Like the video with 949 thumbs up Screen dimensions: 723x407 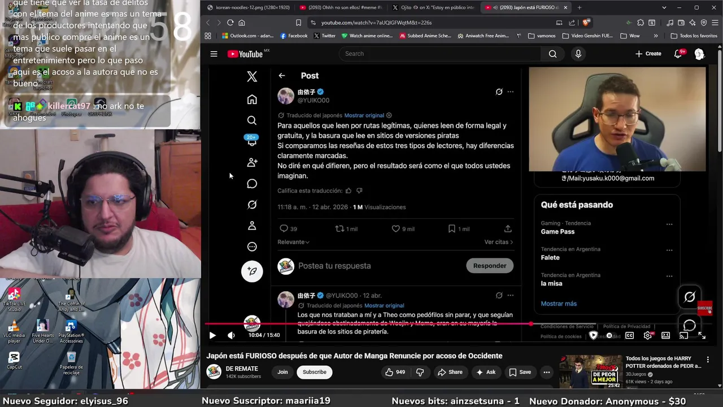click(x=396, y=372)
